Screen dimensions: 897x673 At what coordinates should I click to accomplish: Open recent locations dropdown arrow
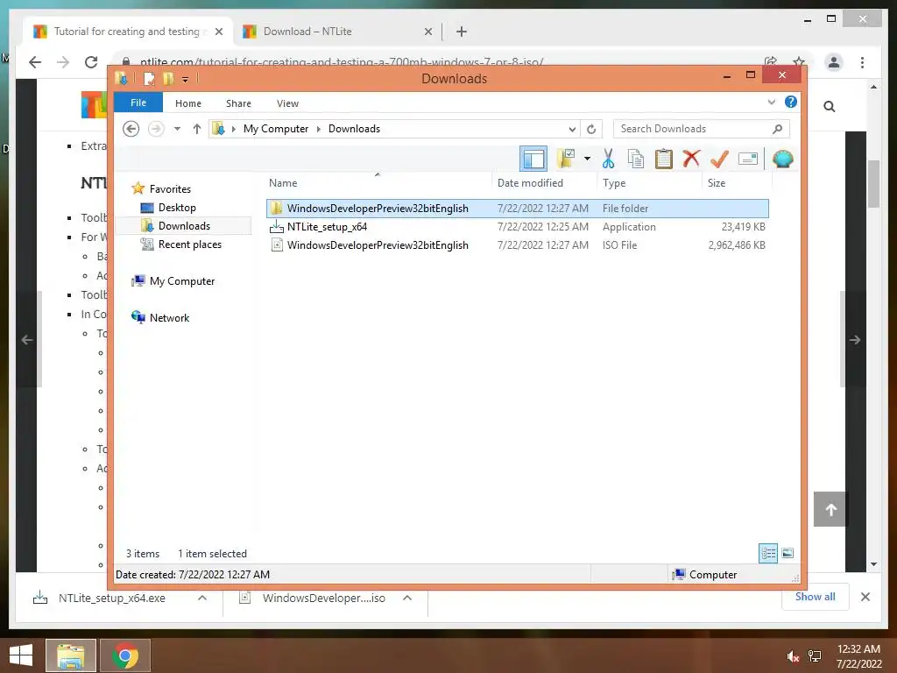177,129
